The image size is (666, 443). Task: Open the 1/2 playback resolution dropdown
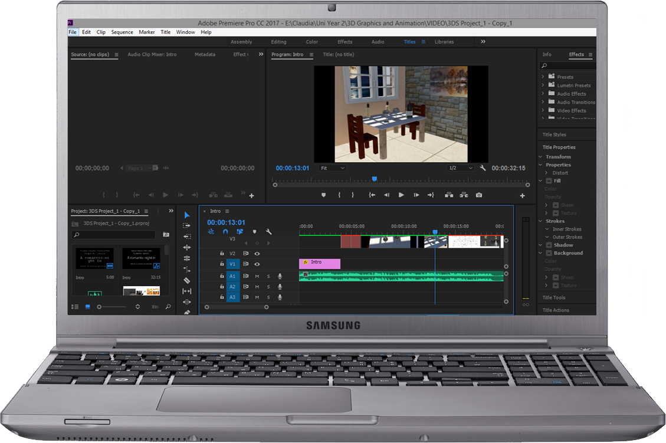(461, 168)
